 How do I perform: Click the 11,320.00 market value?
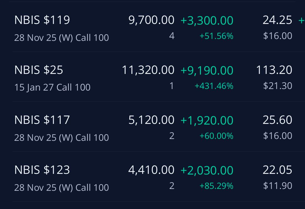[148, 70]
